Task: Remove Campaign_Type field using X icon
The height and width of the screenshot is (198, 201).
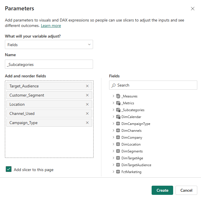Action: click(x=87, y=123)
